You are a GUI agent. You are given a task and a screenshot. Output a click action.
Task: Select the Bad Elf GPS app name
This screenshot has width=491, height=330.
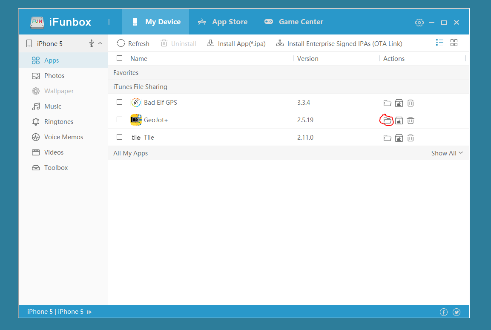tap(160, 102)
